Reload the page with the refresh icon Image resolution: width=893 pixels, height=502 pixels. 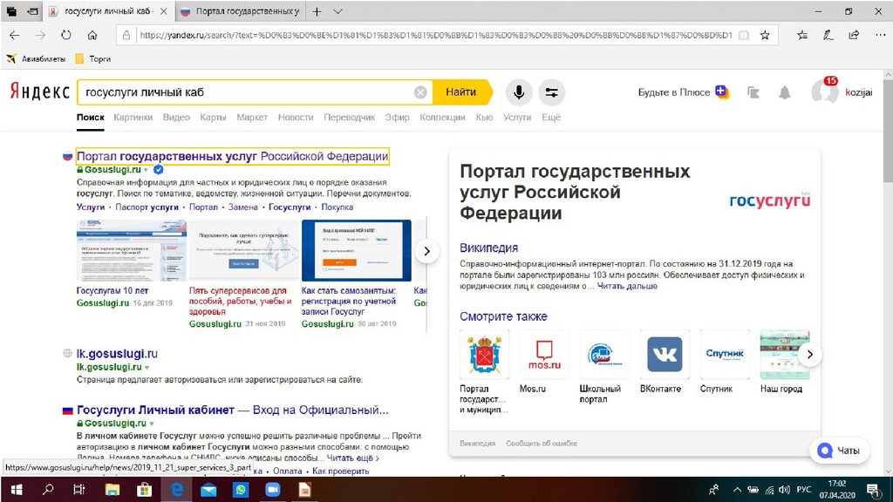(x=66, y=35)
